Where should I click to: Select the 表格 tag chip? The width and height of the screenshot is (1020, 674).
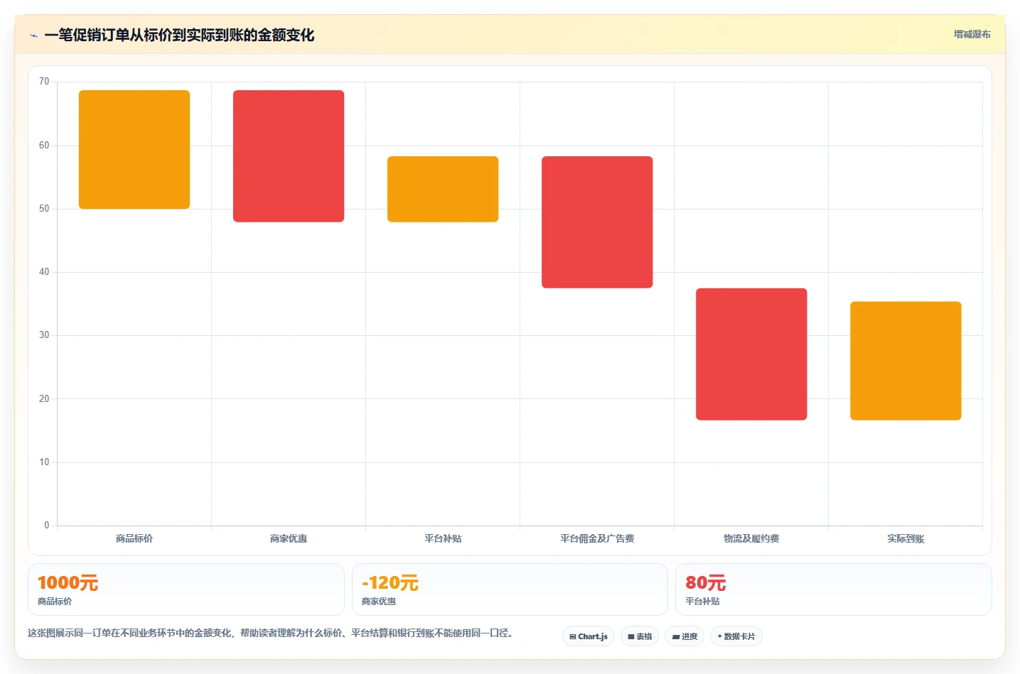tap(640, 636)
